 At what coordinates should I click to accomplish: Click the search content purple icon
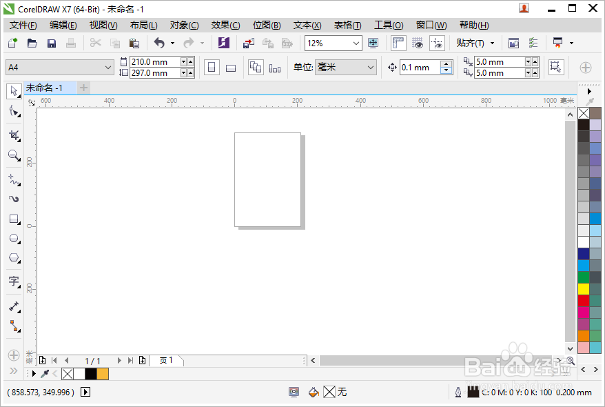224,43
